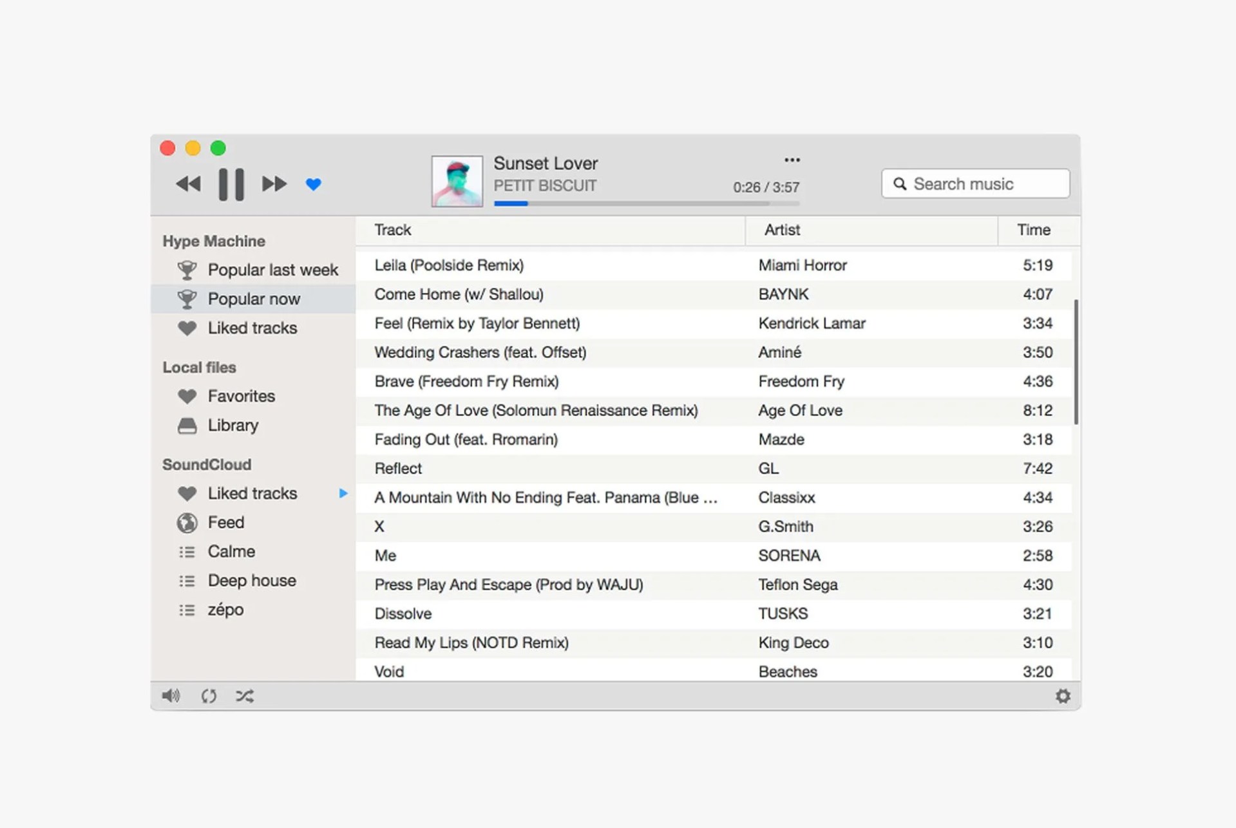1236x828 pixels.
Task: Open settings with the gear icon
Action: [x=1063, y=696]
